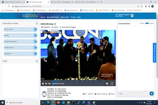
Task: Select the 10mm Trocar instrument row
Action: click(20, 29)
